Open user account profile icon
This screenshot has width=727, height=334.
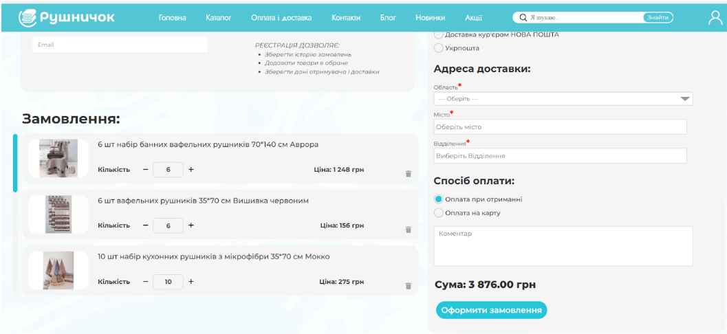point(715,18)
